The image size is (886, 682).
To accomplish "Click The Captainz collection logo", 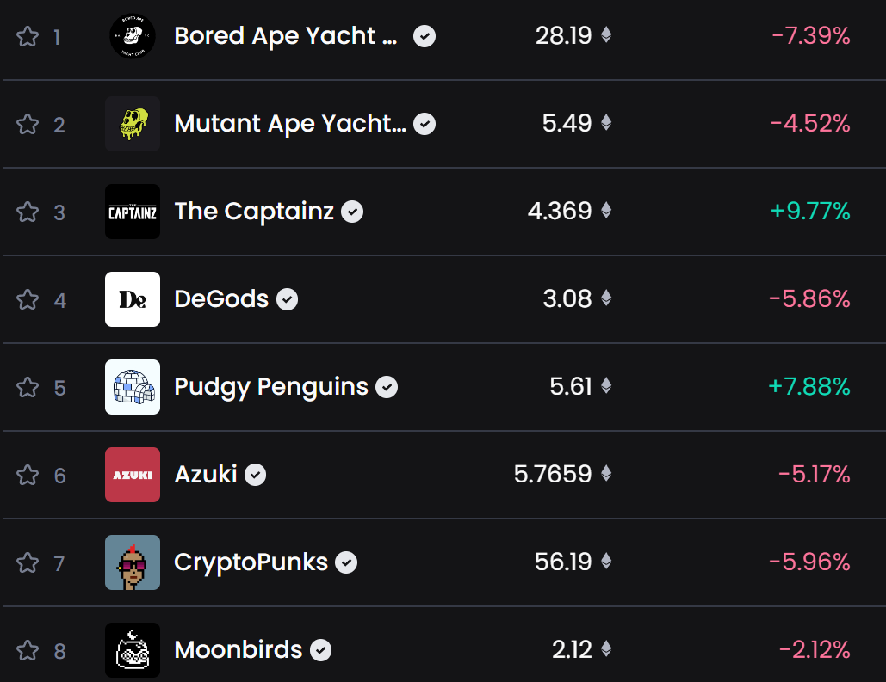I will tap(133, 212).
